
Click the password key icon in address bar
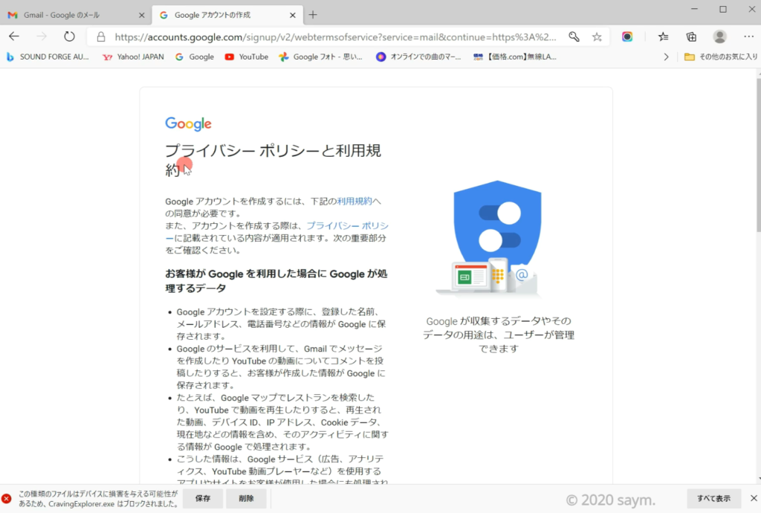click(574, 36)
